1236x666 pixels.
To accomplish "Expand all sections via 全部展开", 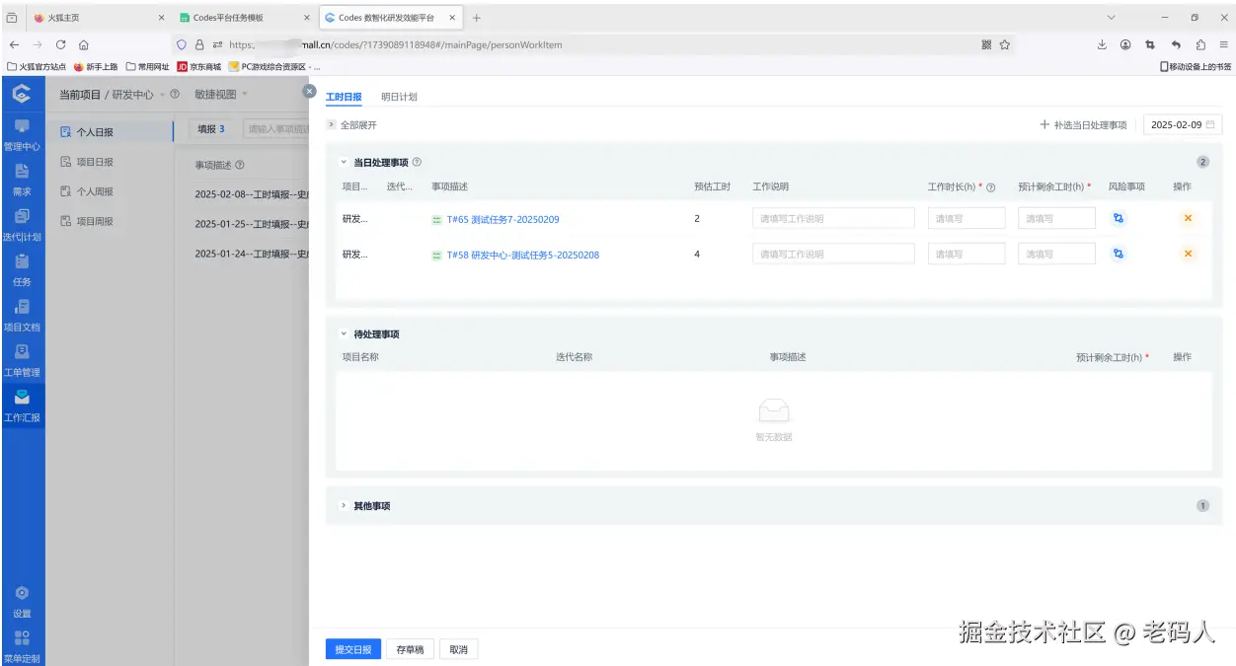I will (352, 125).
